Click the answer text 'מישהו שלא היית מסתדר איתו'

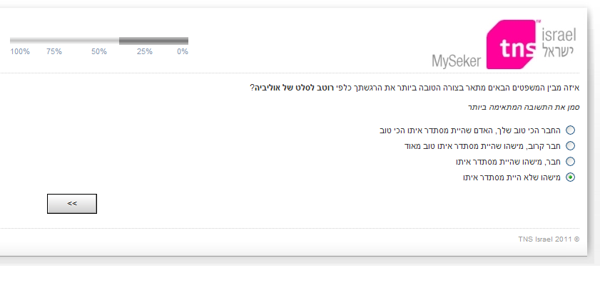coord(512,177)
